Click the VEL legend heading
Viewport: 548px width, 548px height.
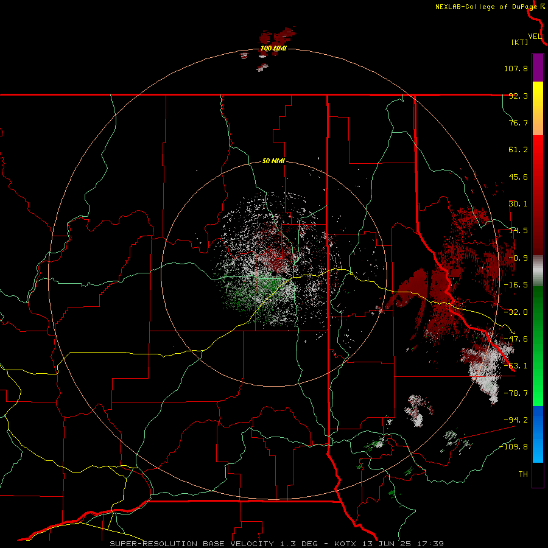point(535,37)
